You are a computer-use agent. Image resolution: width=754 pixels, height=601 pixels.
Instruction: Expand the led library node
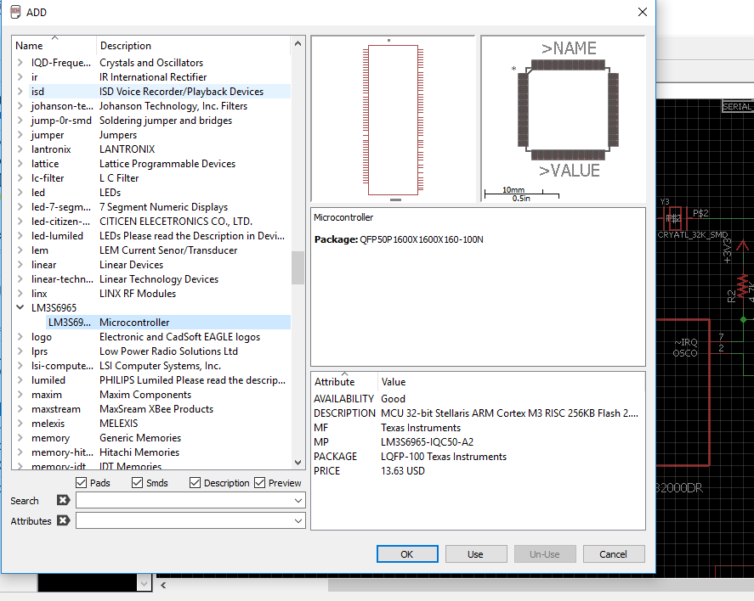(20, 193)
